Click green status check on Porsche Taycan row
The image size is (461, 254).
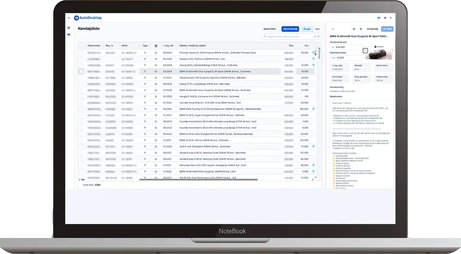pyautogui.click(x=313, y=52)
